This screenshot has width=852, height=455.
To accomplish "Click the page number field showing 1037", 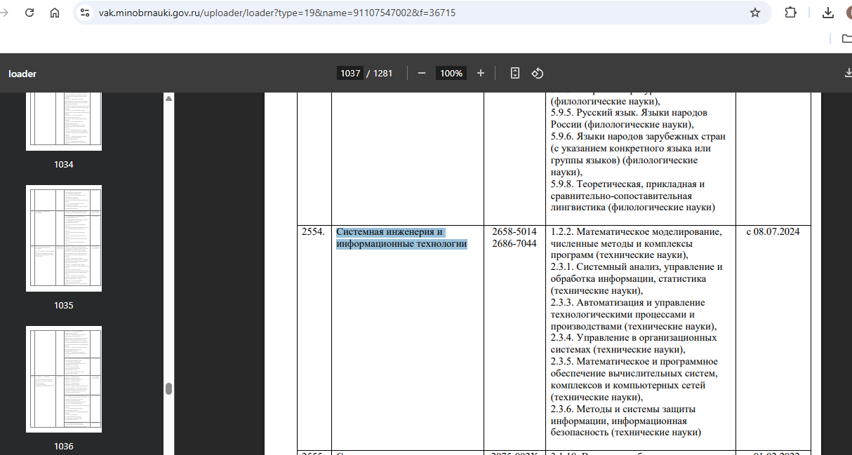I will click(350, 74).
